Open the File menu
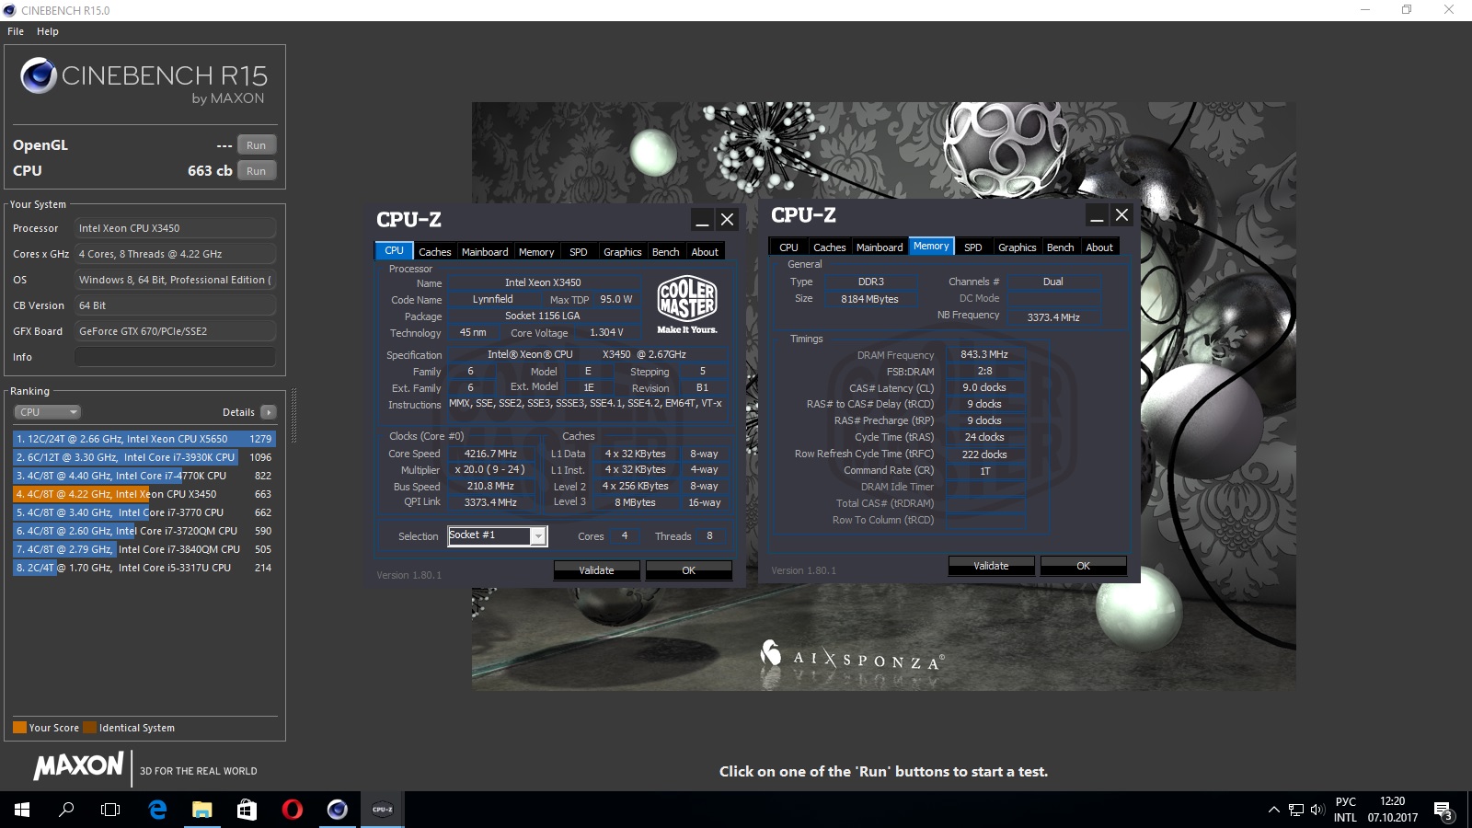The height and width of the screenshot is (828, 1472). click(x=16, y=31)
